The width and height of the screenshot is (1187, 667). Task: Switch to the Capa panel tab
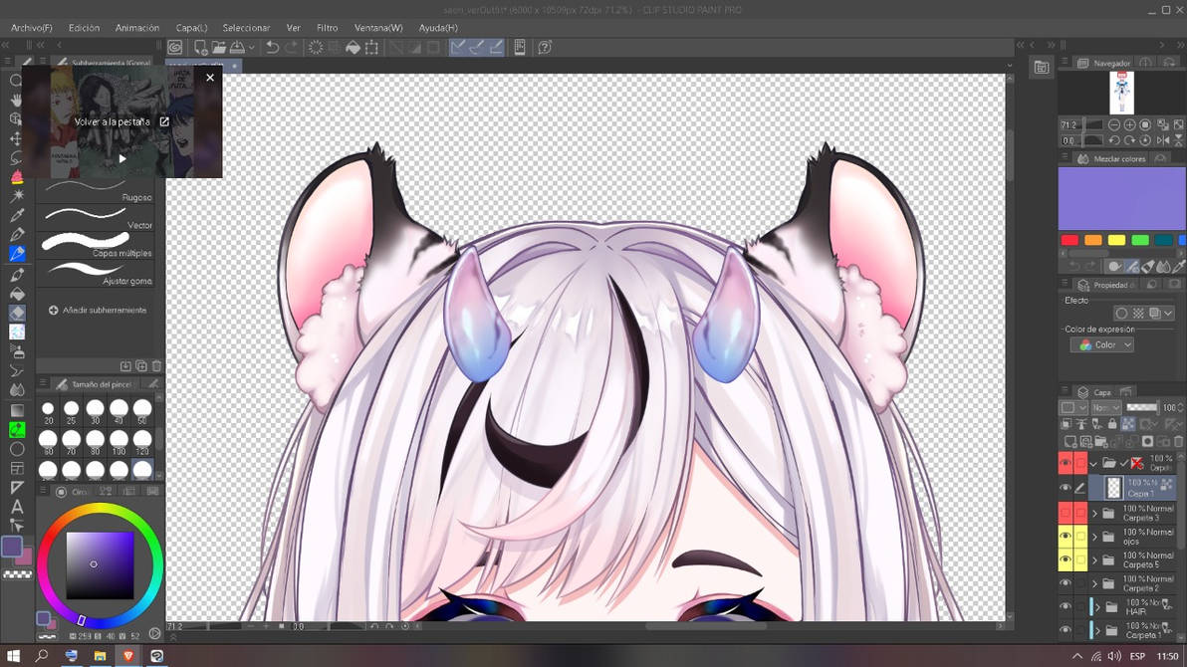[x=1102, y=391]
